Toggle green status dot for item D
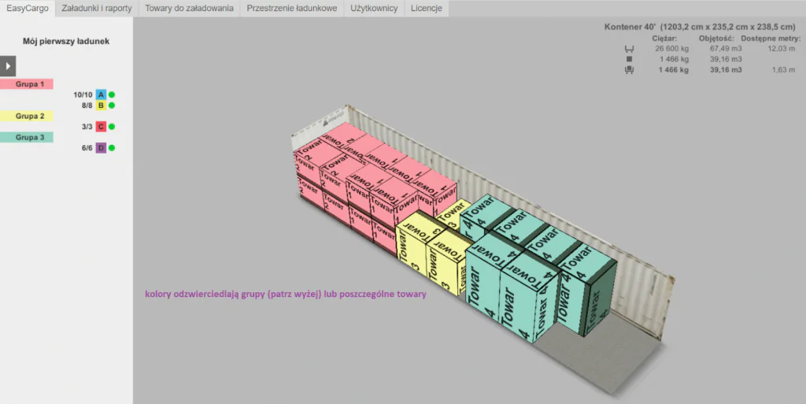The image size is (806, 404). click(x=112, y=148)
